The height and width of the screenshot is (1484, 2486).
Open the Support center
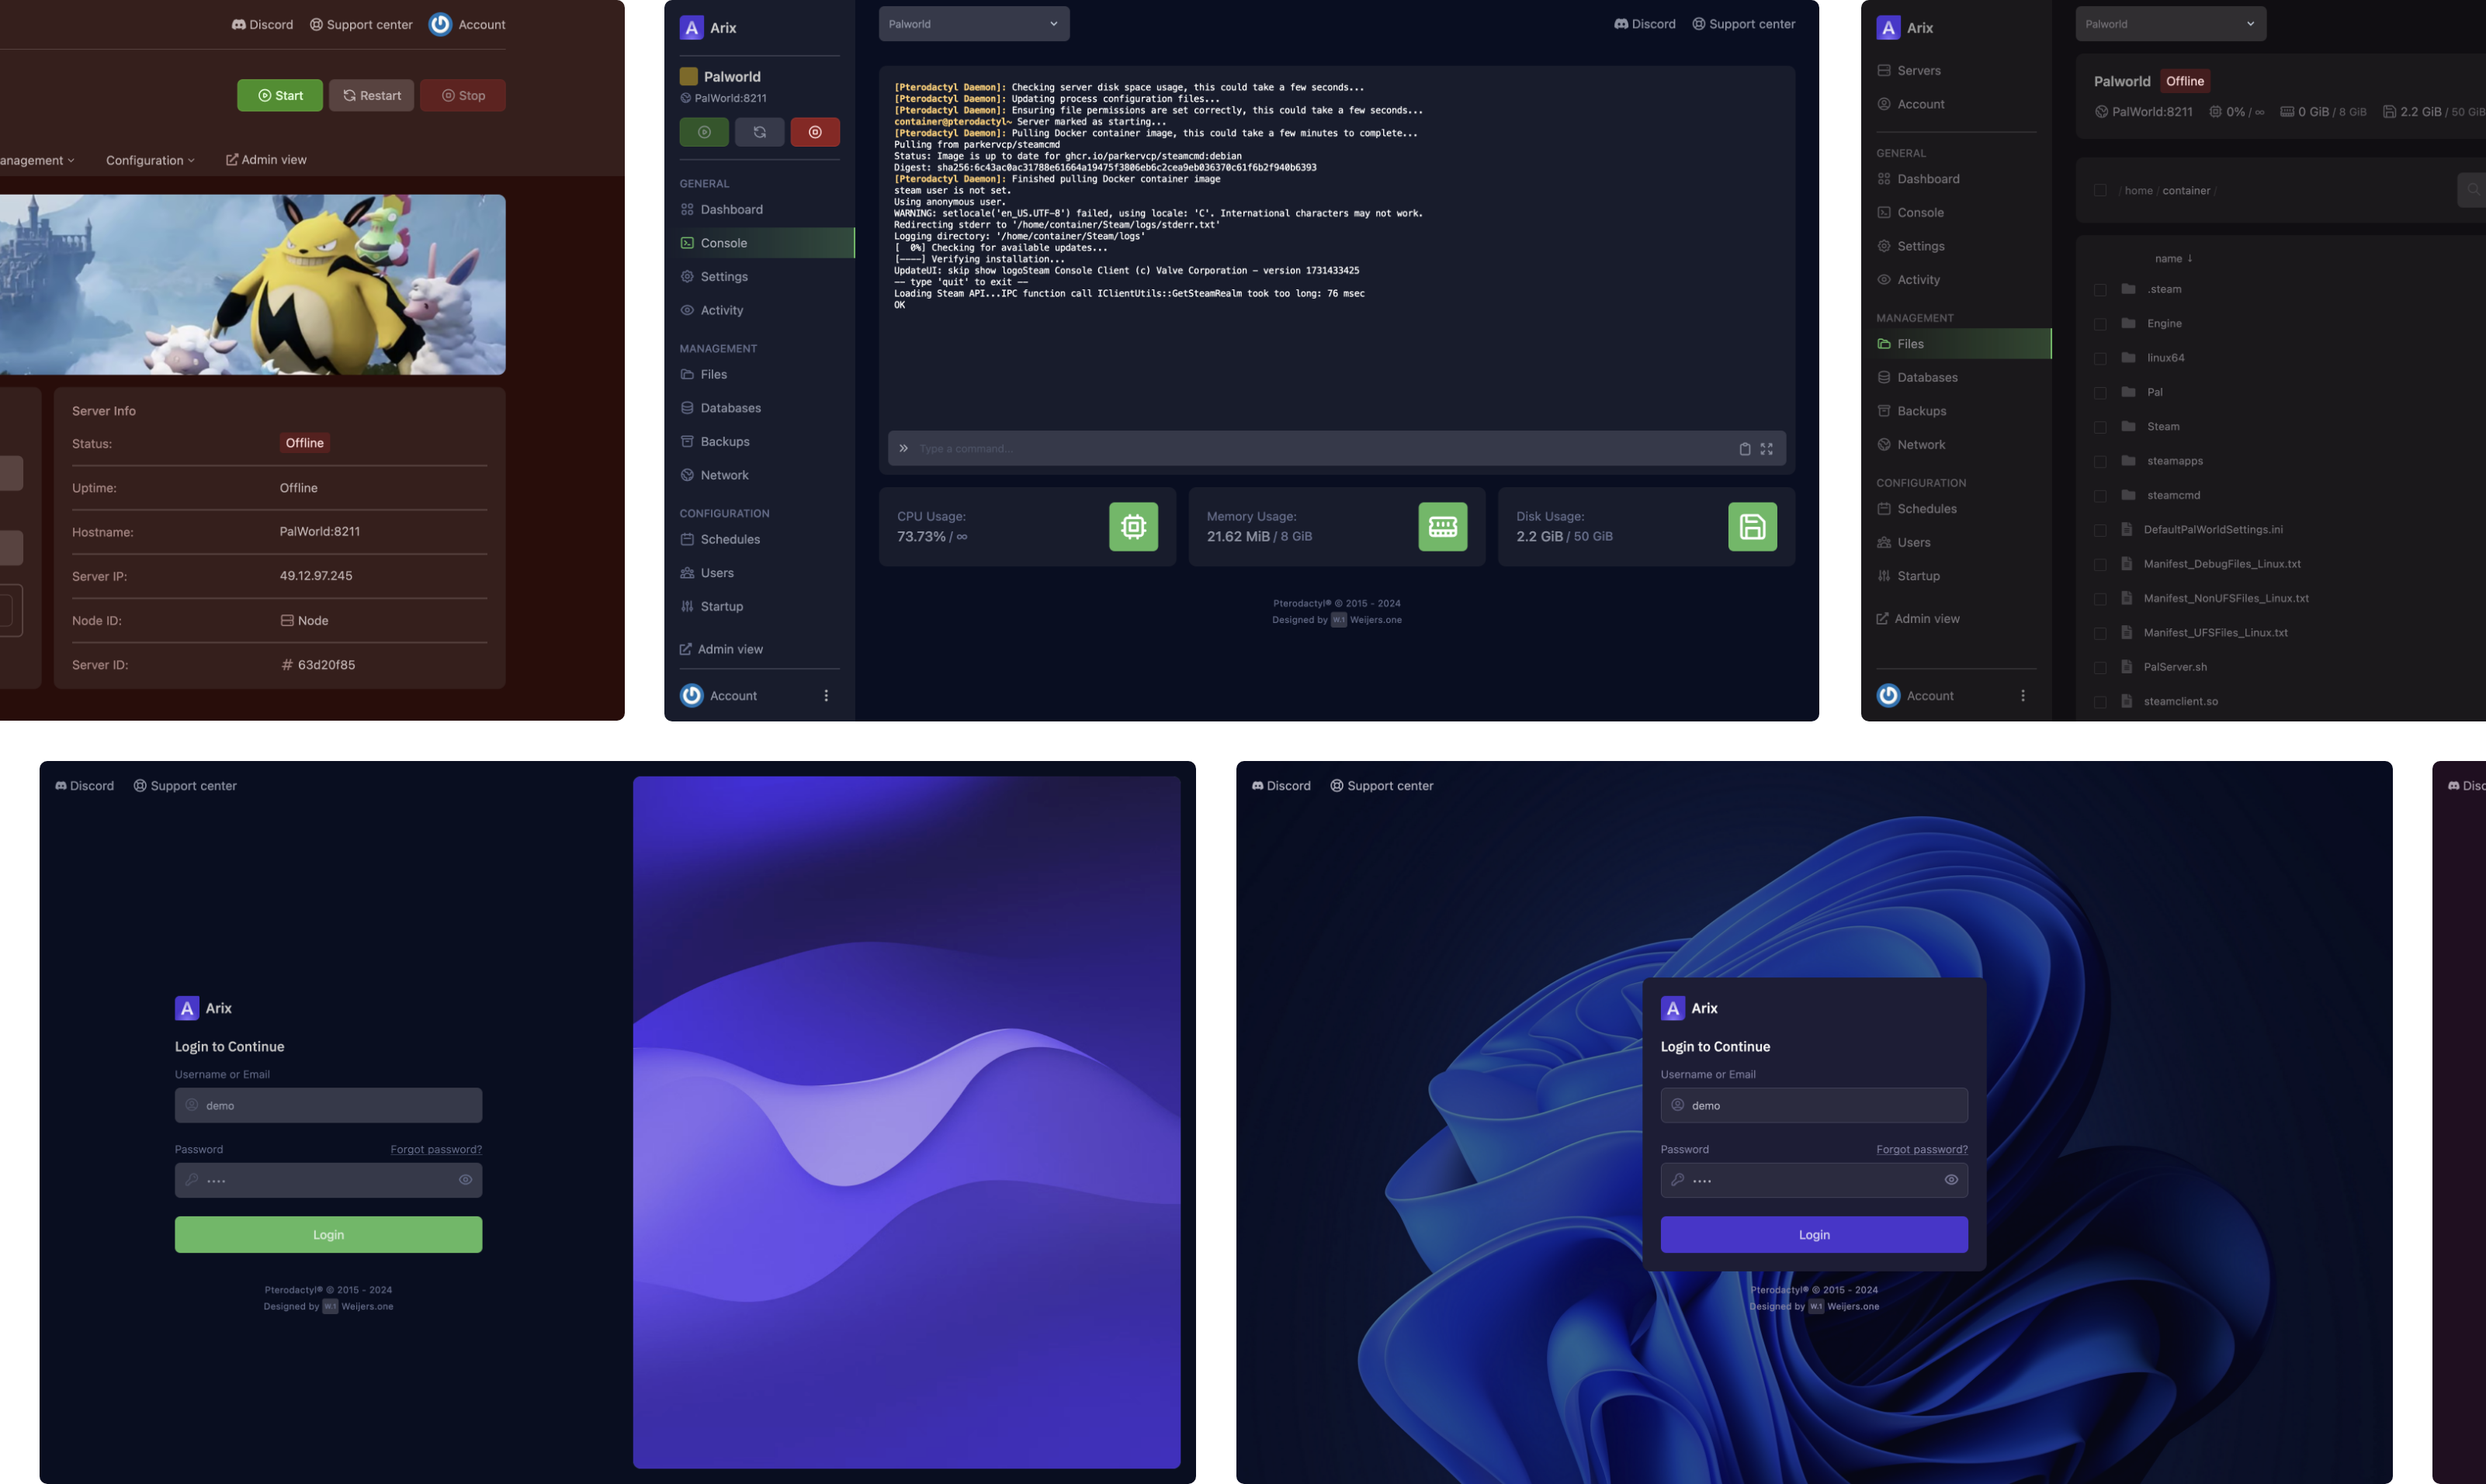[x=1744, y=23]
